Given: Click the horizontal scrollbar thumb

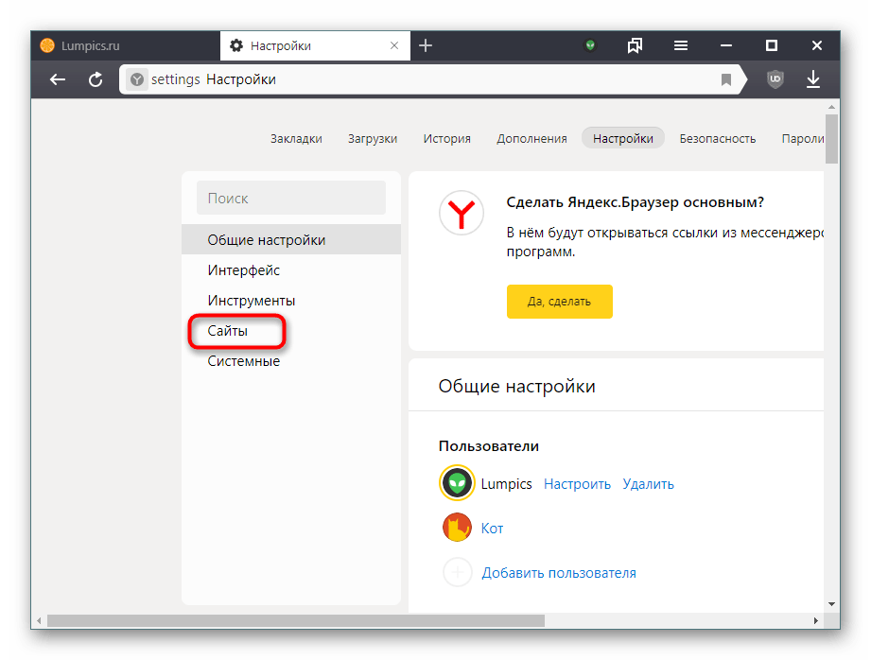Looking at the screenshot, I should pos(295,620).
